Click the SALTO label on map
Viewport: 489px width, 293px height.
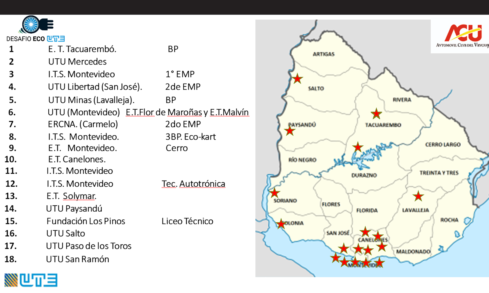coord(316,88)
